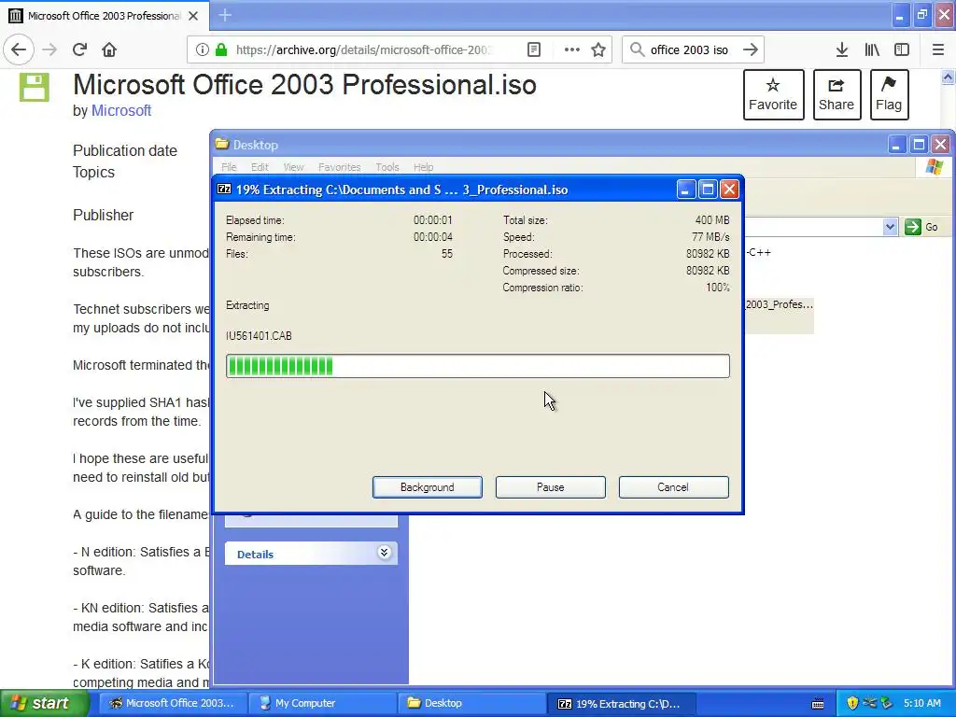Switch to My Computer taskbar button

click(x=322, y=703)
